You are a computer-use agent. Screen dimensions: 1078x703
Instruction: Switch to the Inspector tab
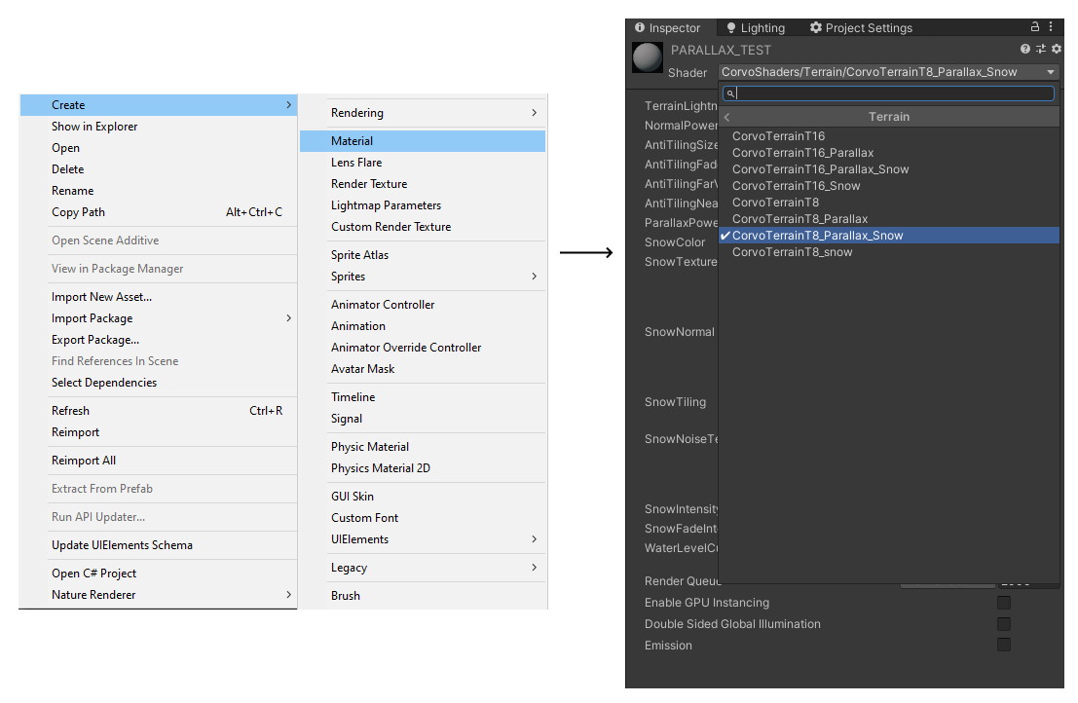click(x=670, y=27)
